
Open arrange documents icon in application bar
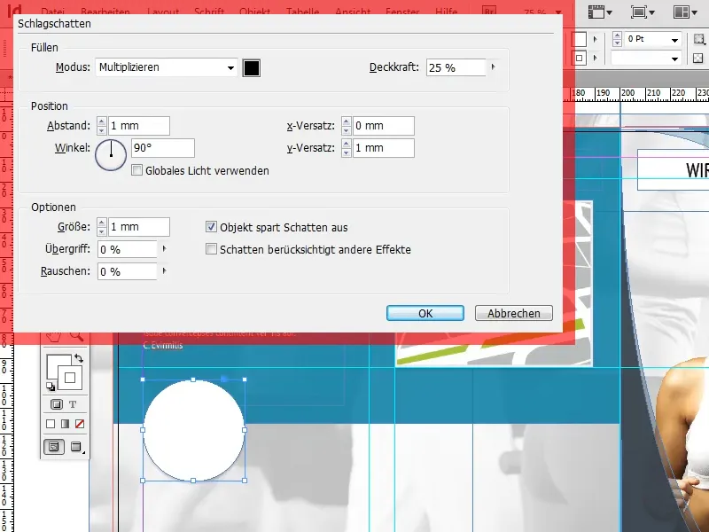click(684, 12)
